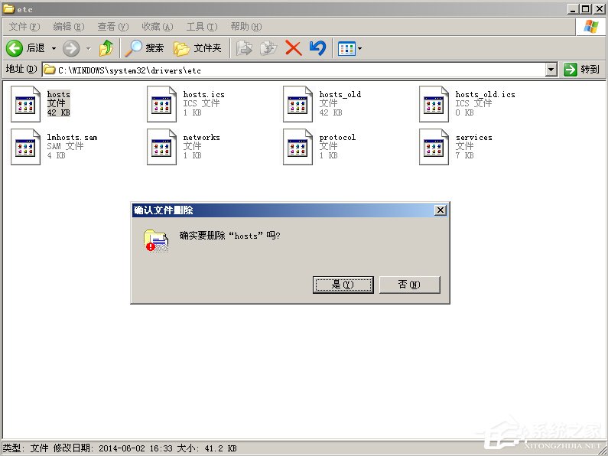Image resolution: width=608 pixels, height=456 pixels.
Task: Select the lmhosts.sam file icon
Action: (x=25, y=147)
